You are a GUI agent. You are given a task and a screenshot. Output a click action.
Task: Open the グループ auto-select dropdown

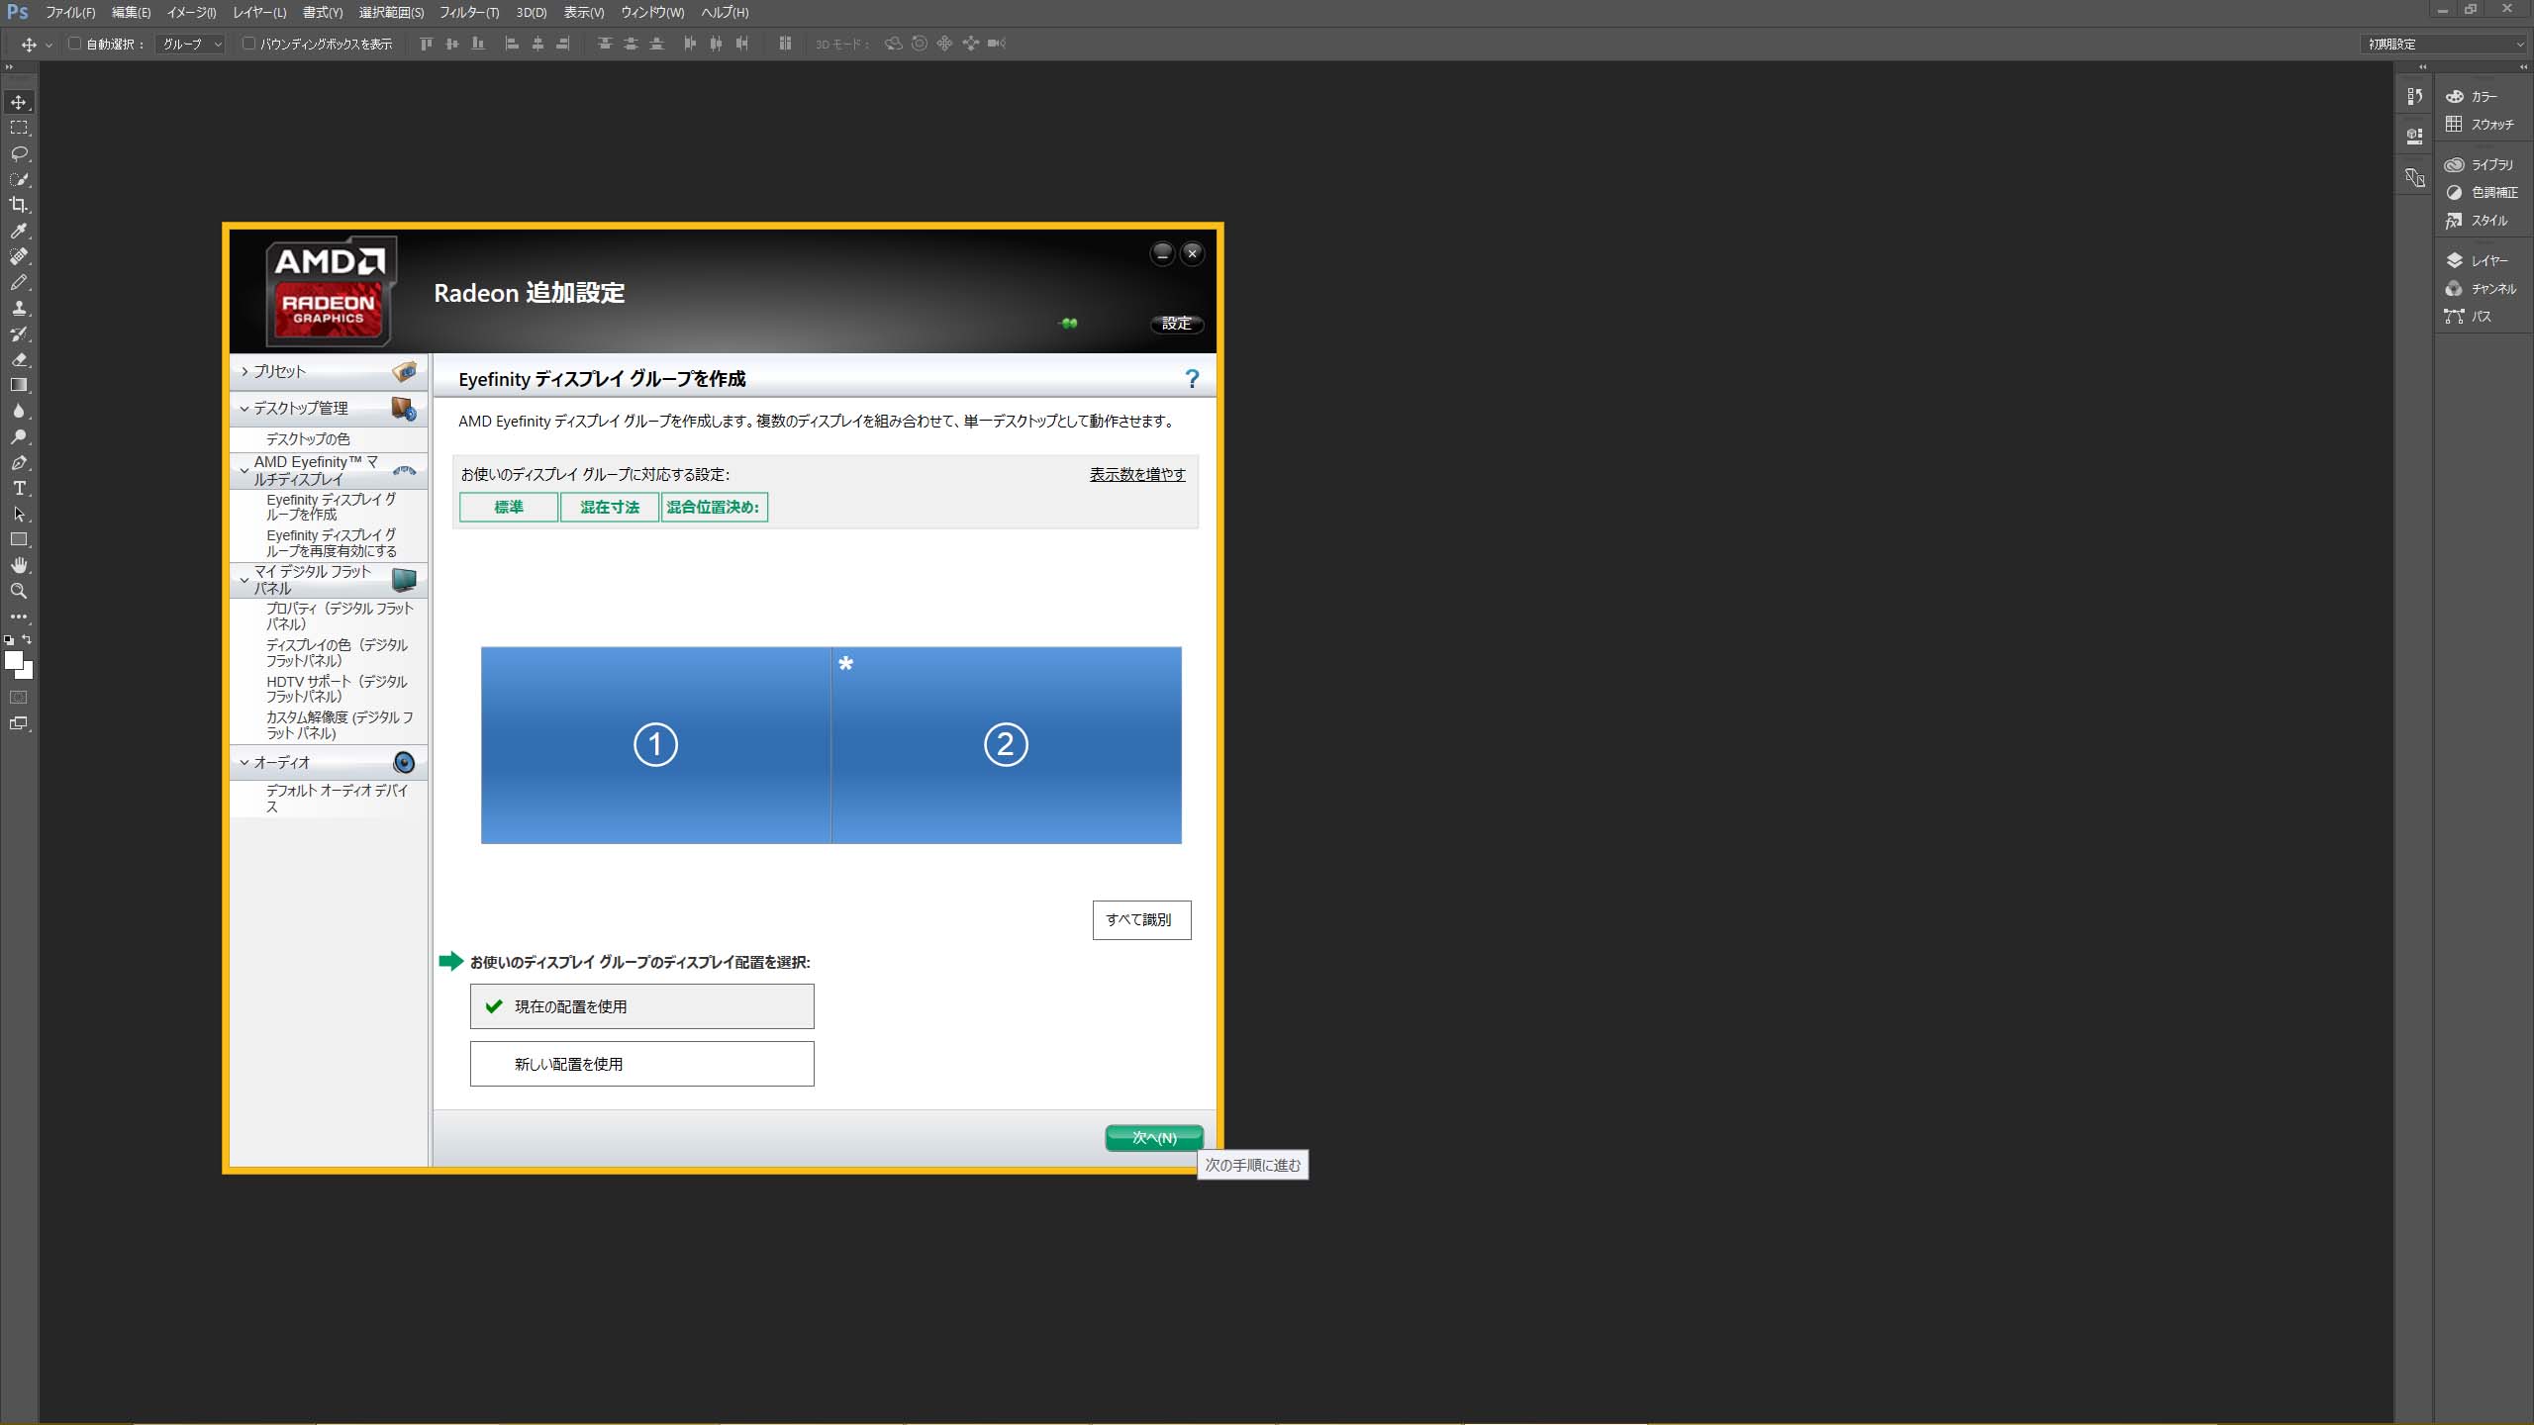(190, 44)
